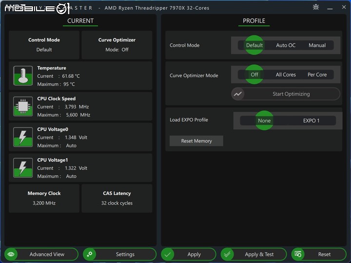Click the Curve Optimizer Mode: Off tile
The image size is (351, 263).
[x=117, y=45]
